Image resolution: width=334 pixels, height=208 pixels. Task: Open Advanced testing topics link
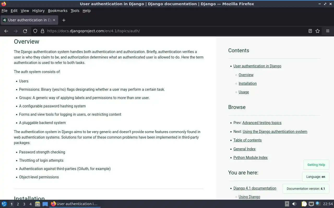(x=262, y=123)
